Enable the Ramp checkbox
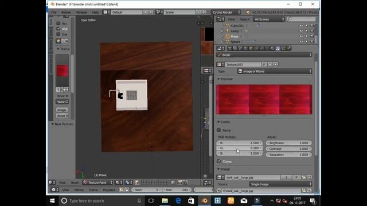This screenshot has height=206, width=367. [219, 130]
